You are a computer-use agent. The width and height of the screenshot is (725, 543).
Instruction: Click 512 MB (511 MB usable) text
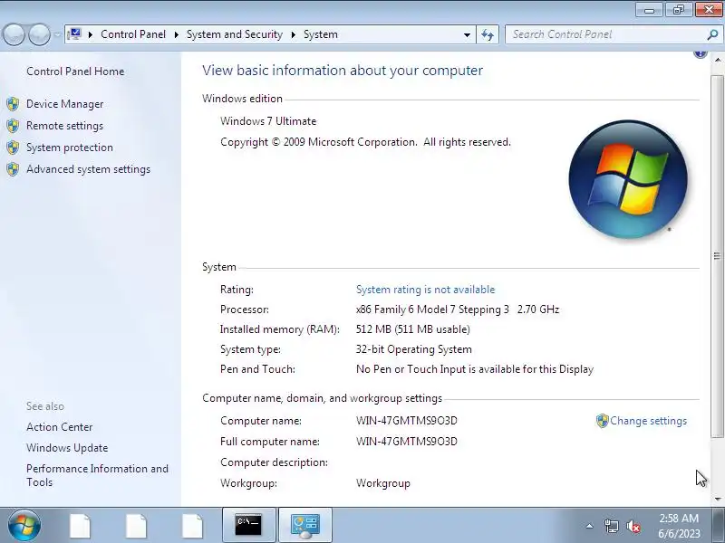pos(413,329)
